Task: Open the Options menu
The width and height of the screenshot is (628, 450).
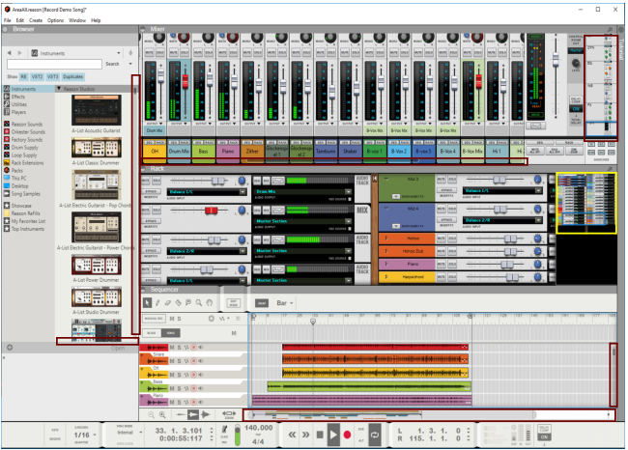Action: pos(55,20)
